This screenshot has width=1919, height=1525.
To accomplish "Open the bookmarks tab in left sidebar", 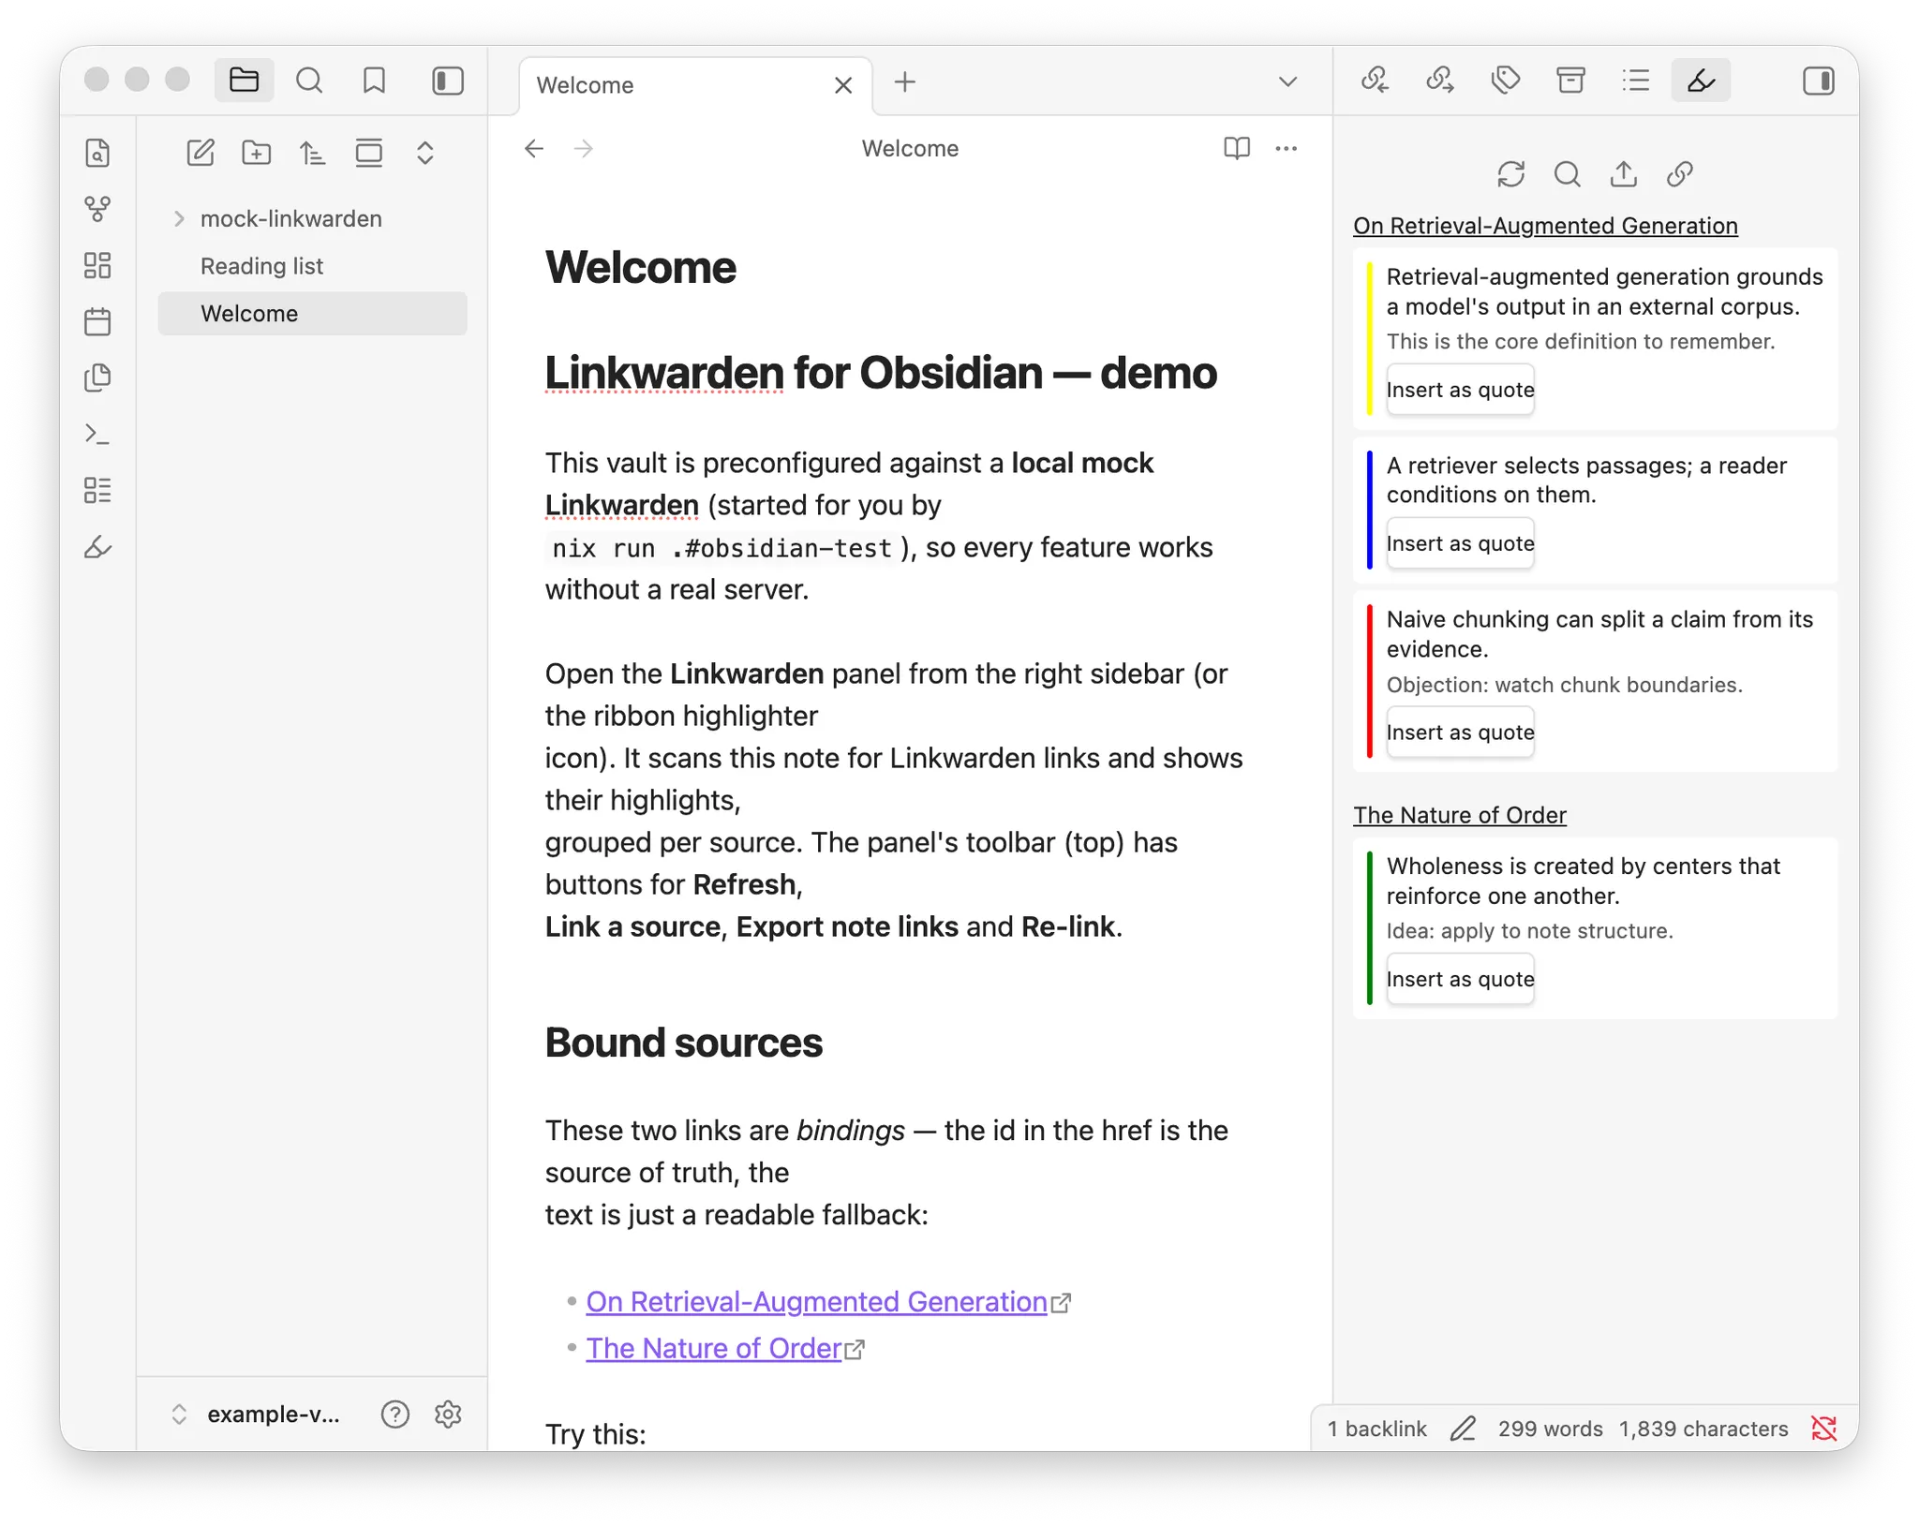I will tap(374, 81).
